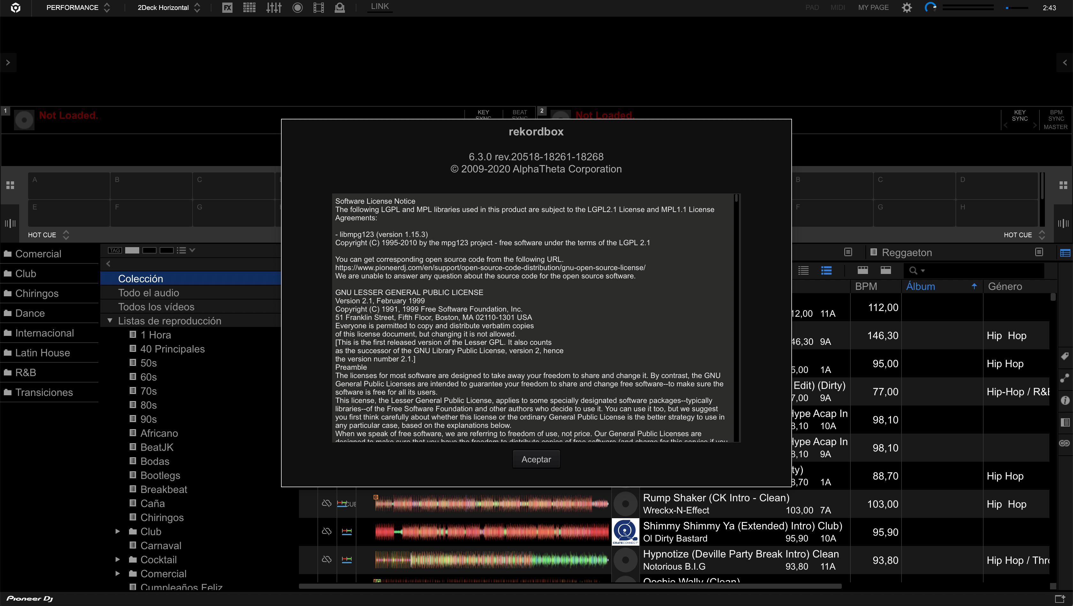Toggle the TAG filter button
This screenshot has height=606, width=1073.
[x=115, y=250]
